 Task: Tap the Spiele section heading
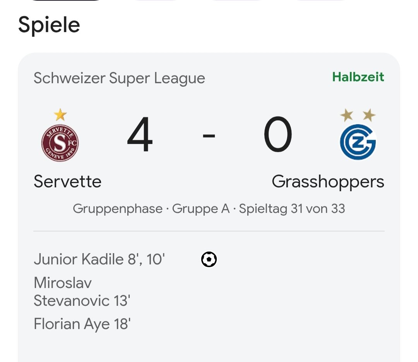click(x=49, y=25)
